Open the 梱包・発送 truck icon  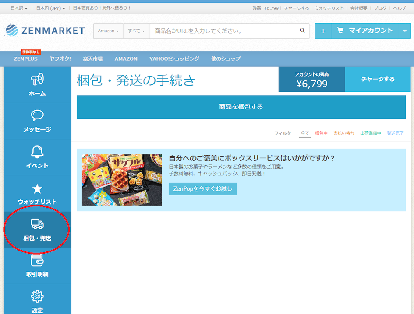[x=37, y=224]
